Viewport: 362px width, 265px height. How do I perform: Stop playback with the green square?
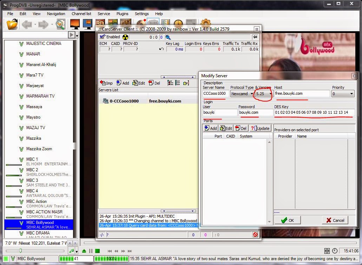click(x=97, y=251)
